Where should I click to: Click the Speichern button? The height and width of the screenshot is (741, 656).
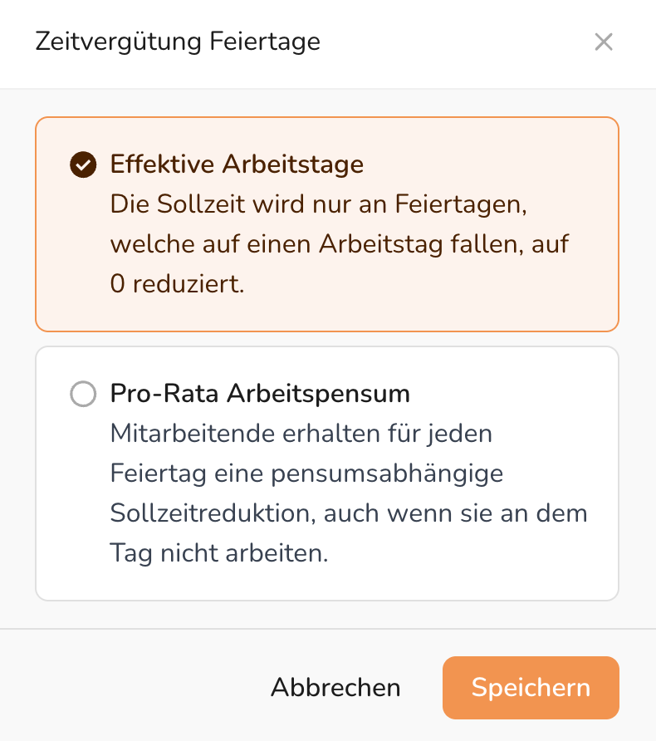click(531, 687)
